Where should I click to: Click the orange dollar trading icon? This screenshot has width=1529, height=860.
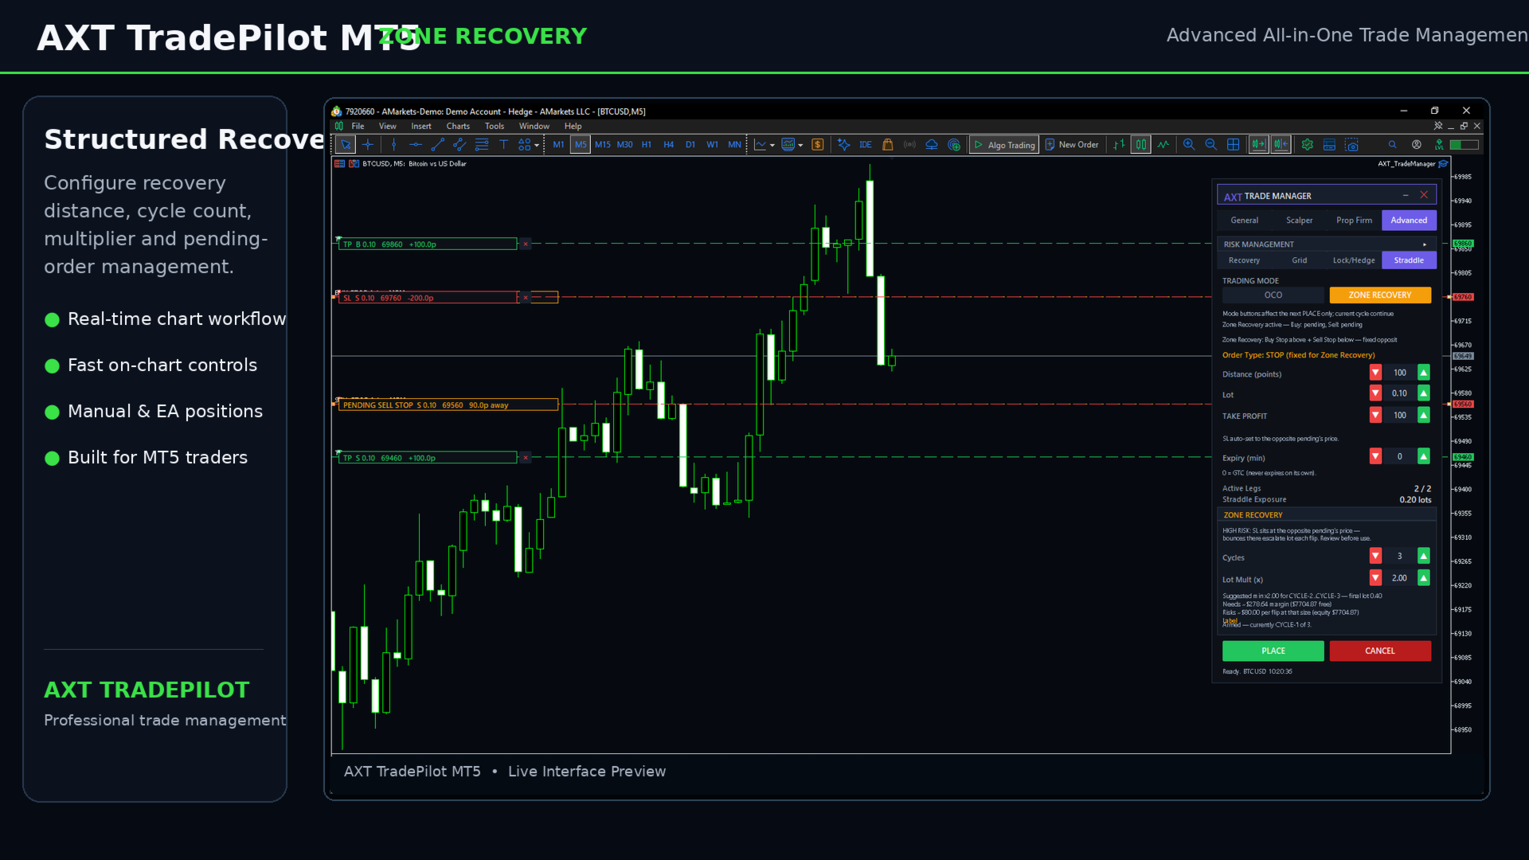tap(818, 145)
